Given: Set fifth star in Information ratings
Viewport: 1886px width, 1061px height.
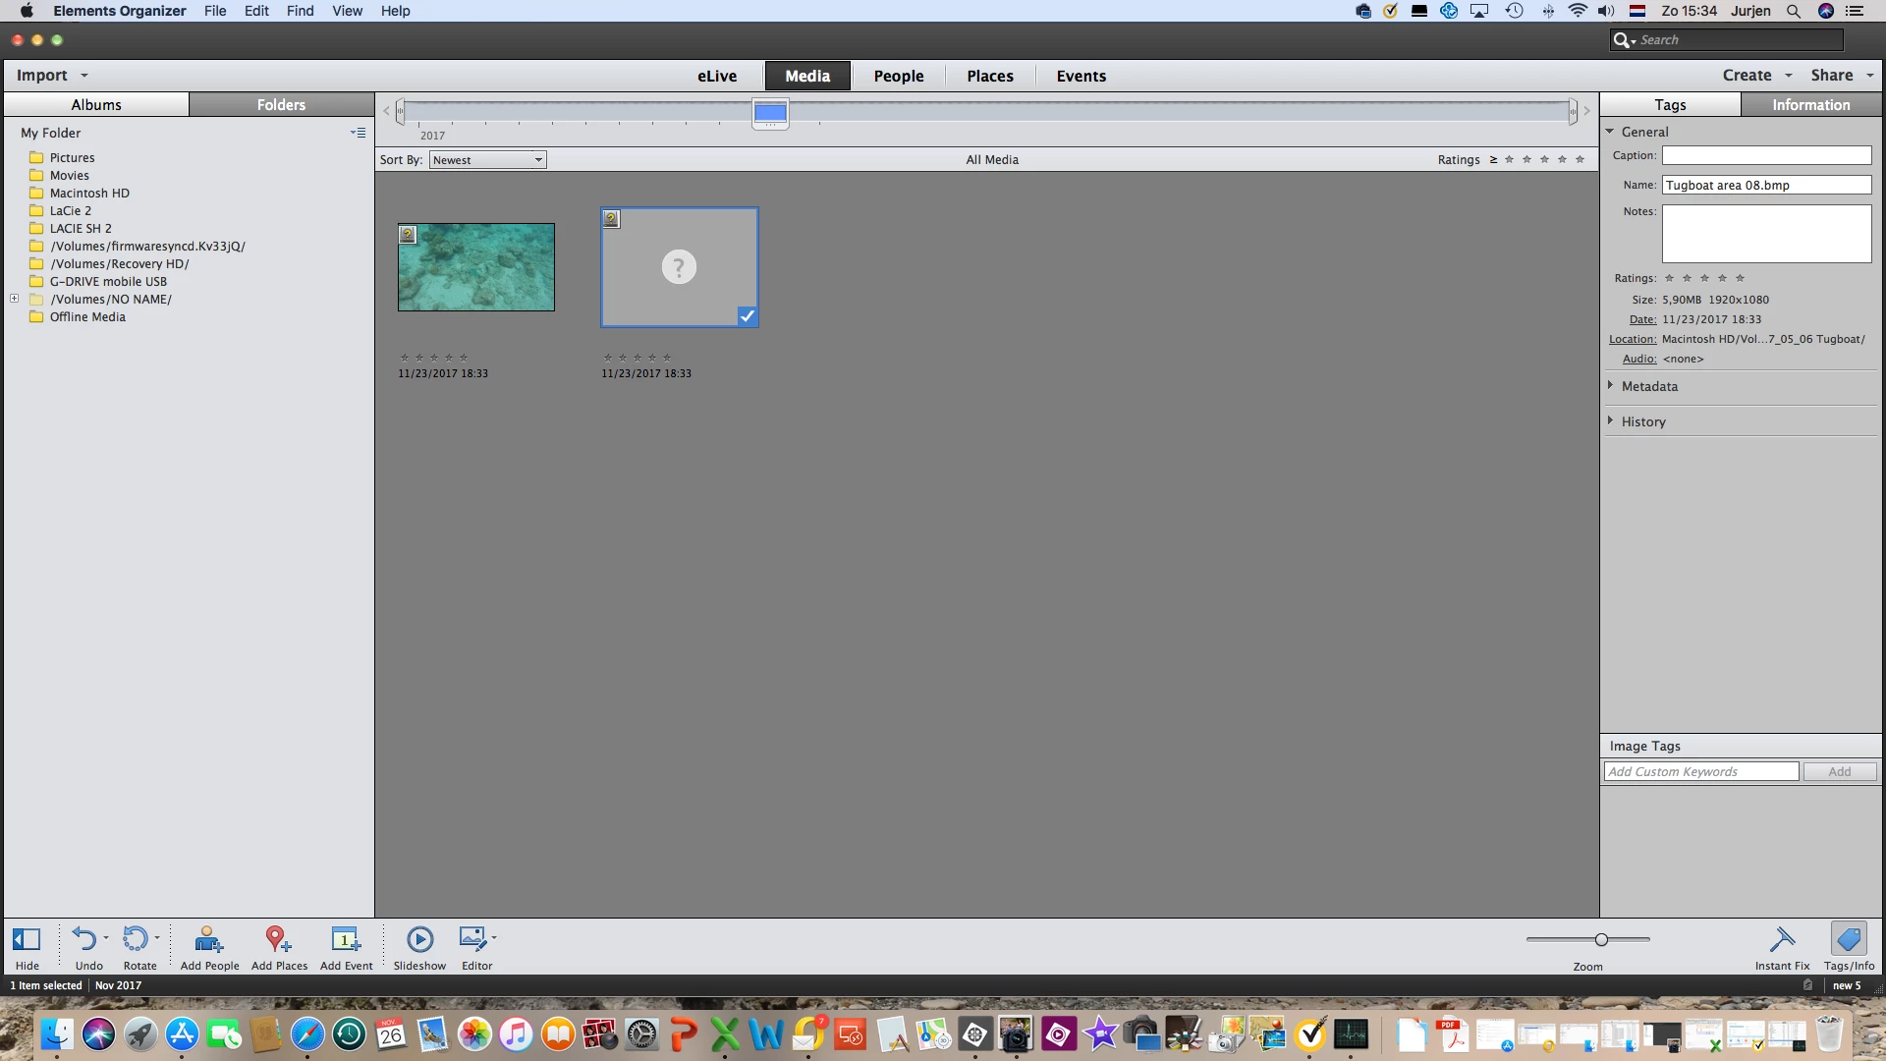Looking at the screenshot, I should [1740, 278].
